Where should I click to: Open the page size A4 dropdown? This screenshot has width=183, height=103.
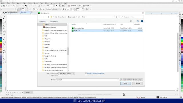pos(15,9)
